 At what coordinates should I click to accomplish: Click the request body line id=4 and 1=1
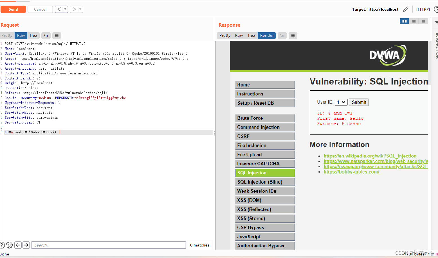[108, 132]
